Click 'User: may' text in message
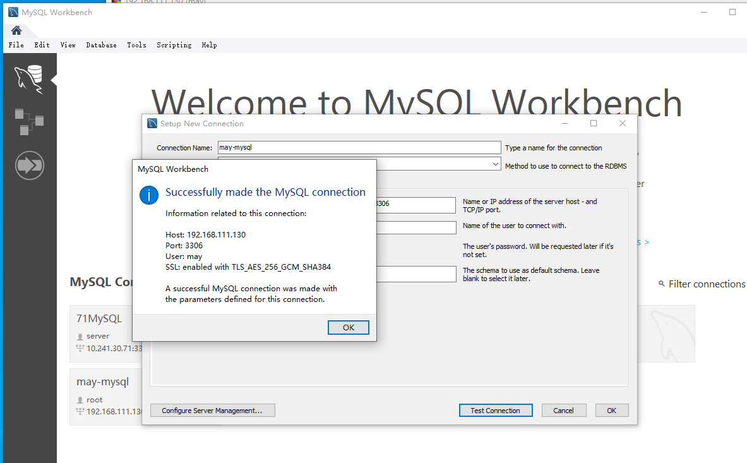This screenshot has width=747, height=463. click(x=183, y=256)
